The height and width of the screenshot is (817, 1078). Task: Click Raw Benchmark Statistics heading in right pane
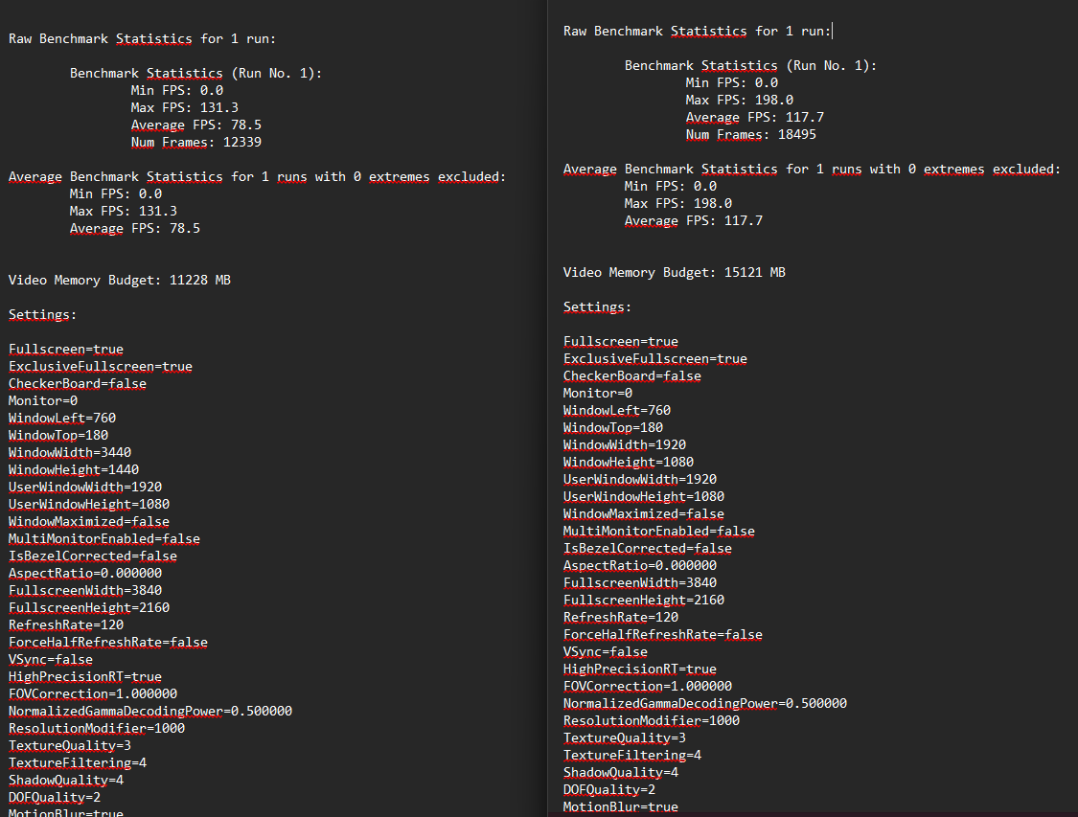[697, 32]
